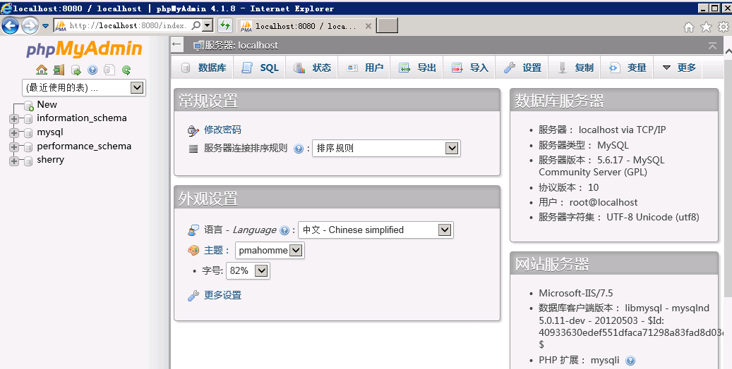This screenshot has width=732, height=369.
Task: Open IE favorites star icon
Action: coord(707,27)
